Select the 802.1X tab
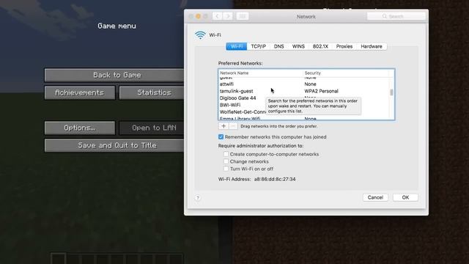This screenshot has width=469, height=264. (x=320, y=46)
